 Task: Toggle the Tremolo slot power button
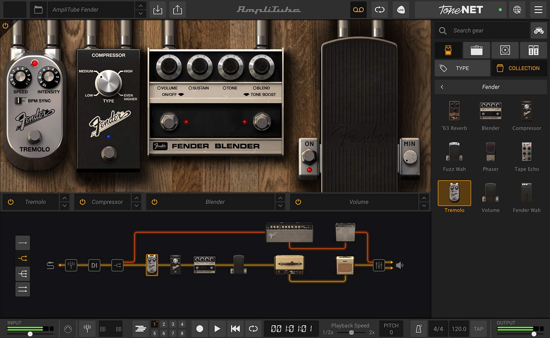[x=11, y=202]
